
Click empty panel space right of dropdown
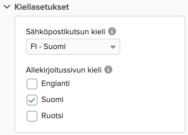(152, 47)
